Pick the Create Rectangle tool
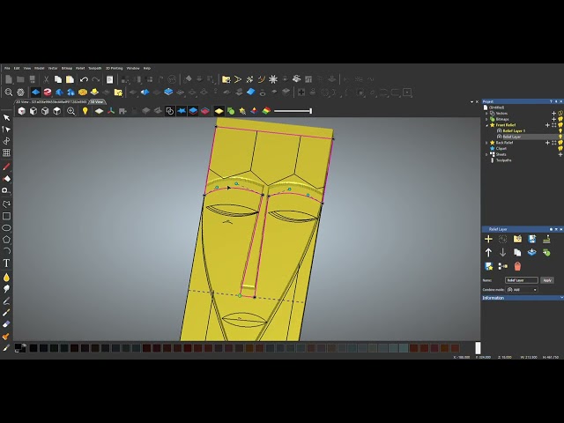The height and width of the screenshot is (423, 564). click(x=6, y=216)
